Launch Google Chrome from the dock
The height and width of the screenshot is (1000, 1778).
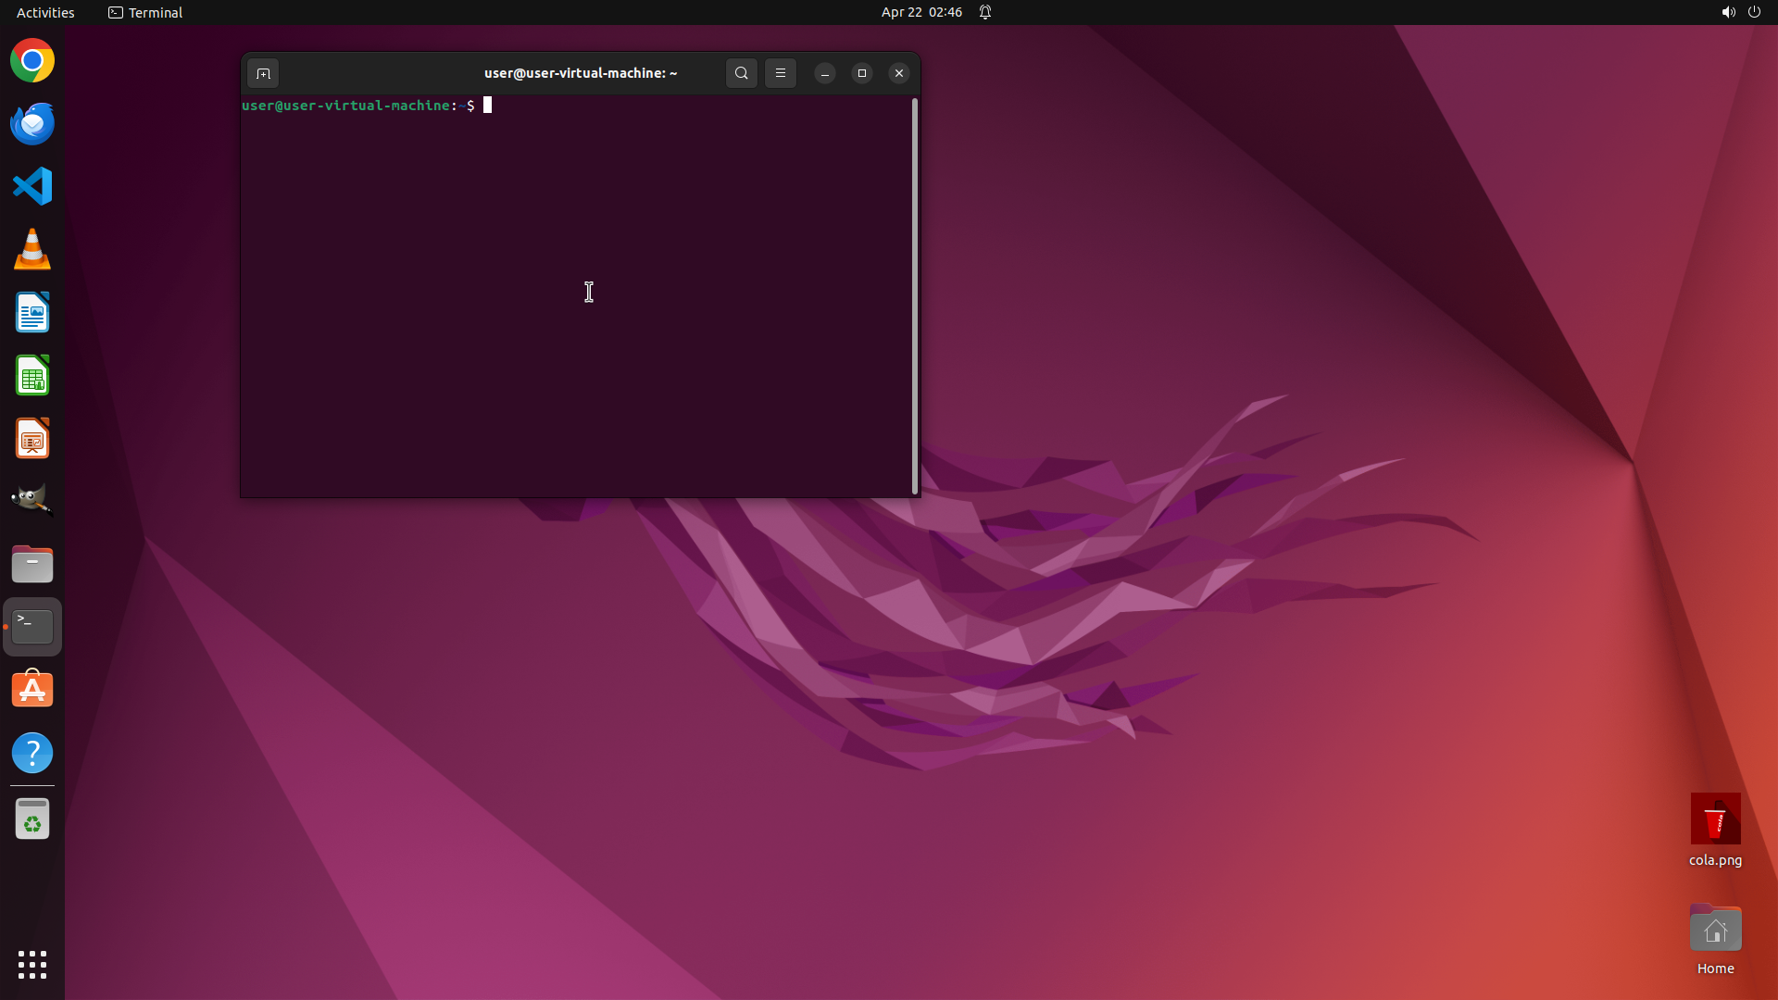coord(32,61)
